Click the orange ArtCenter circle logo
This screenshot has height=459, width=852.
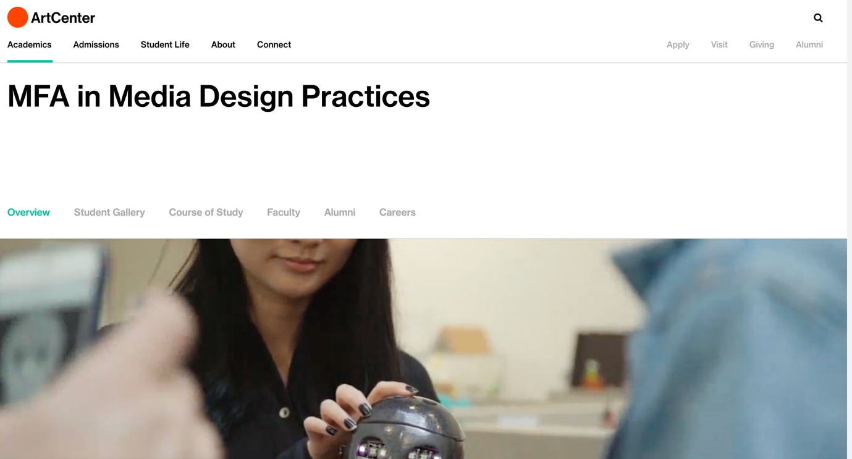tap(17, 17)
